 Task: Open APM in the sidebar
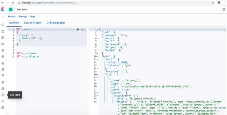click(x=3, y=76)
